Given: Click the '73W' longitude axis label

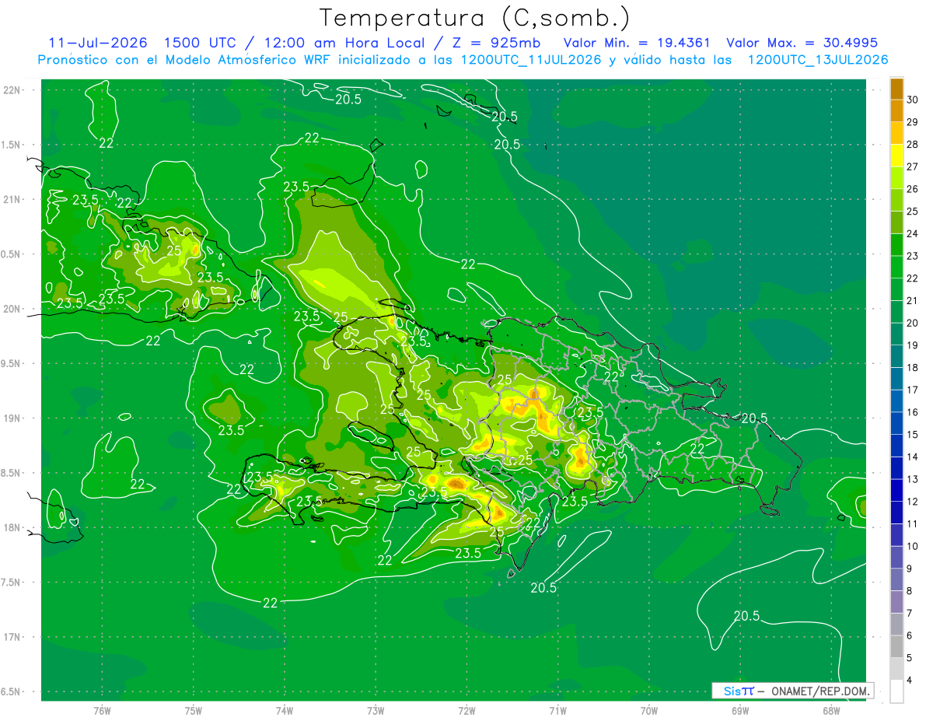Looking at the screenshot, I should [x=376, y=711].
